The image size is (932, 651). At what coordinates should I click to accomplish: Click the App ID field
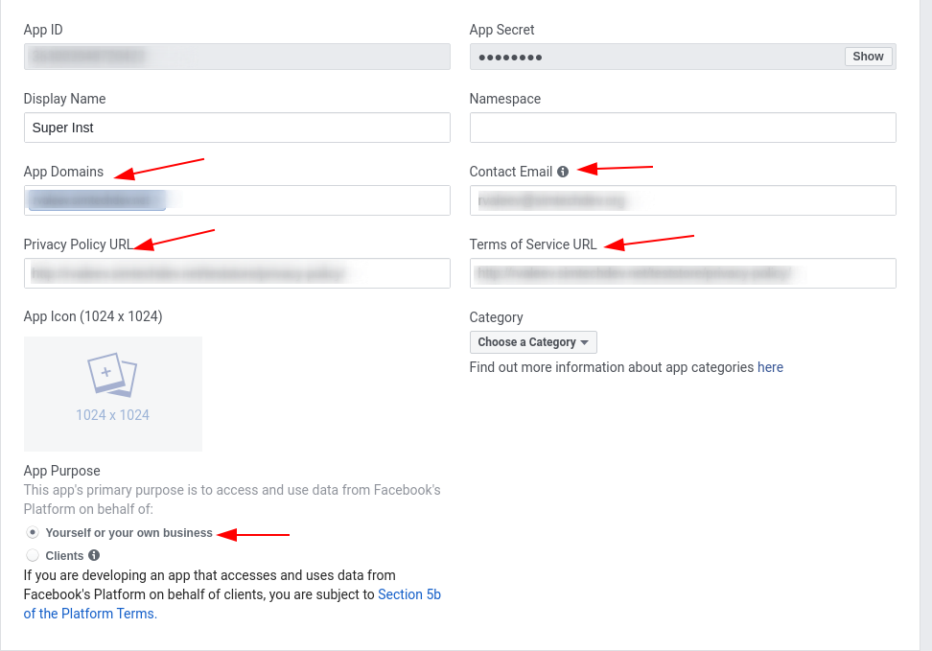237,57
